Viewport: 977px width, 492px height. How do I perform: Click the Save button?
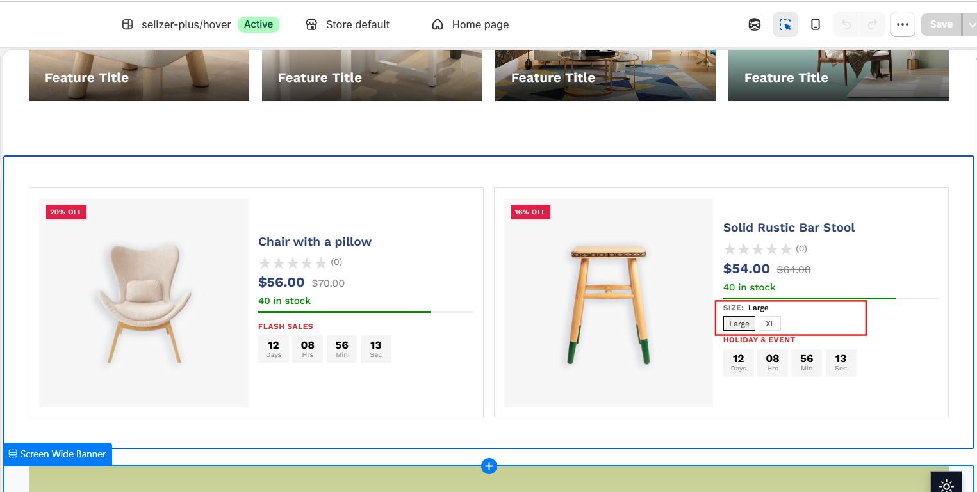(x=941, y=24)
